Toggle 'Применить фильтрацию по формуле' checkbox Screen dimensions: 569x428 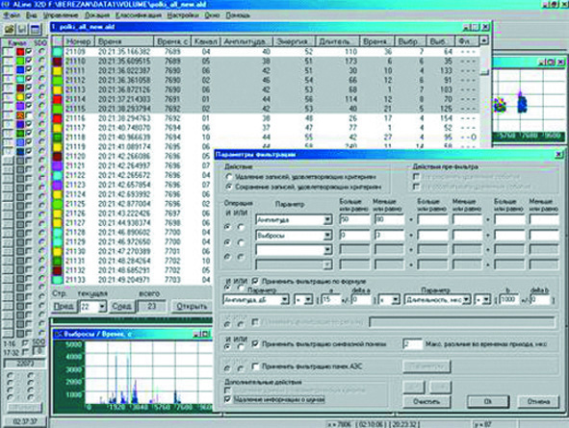point(255,281)
